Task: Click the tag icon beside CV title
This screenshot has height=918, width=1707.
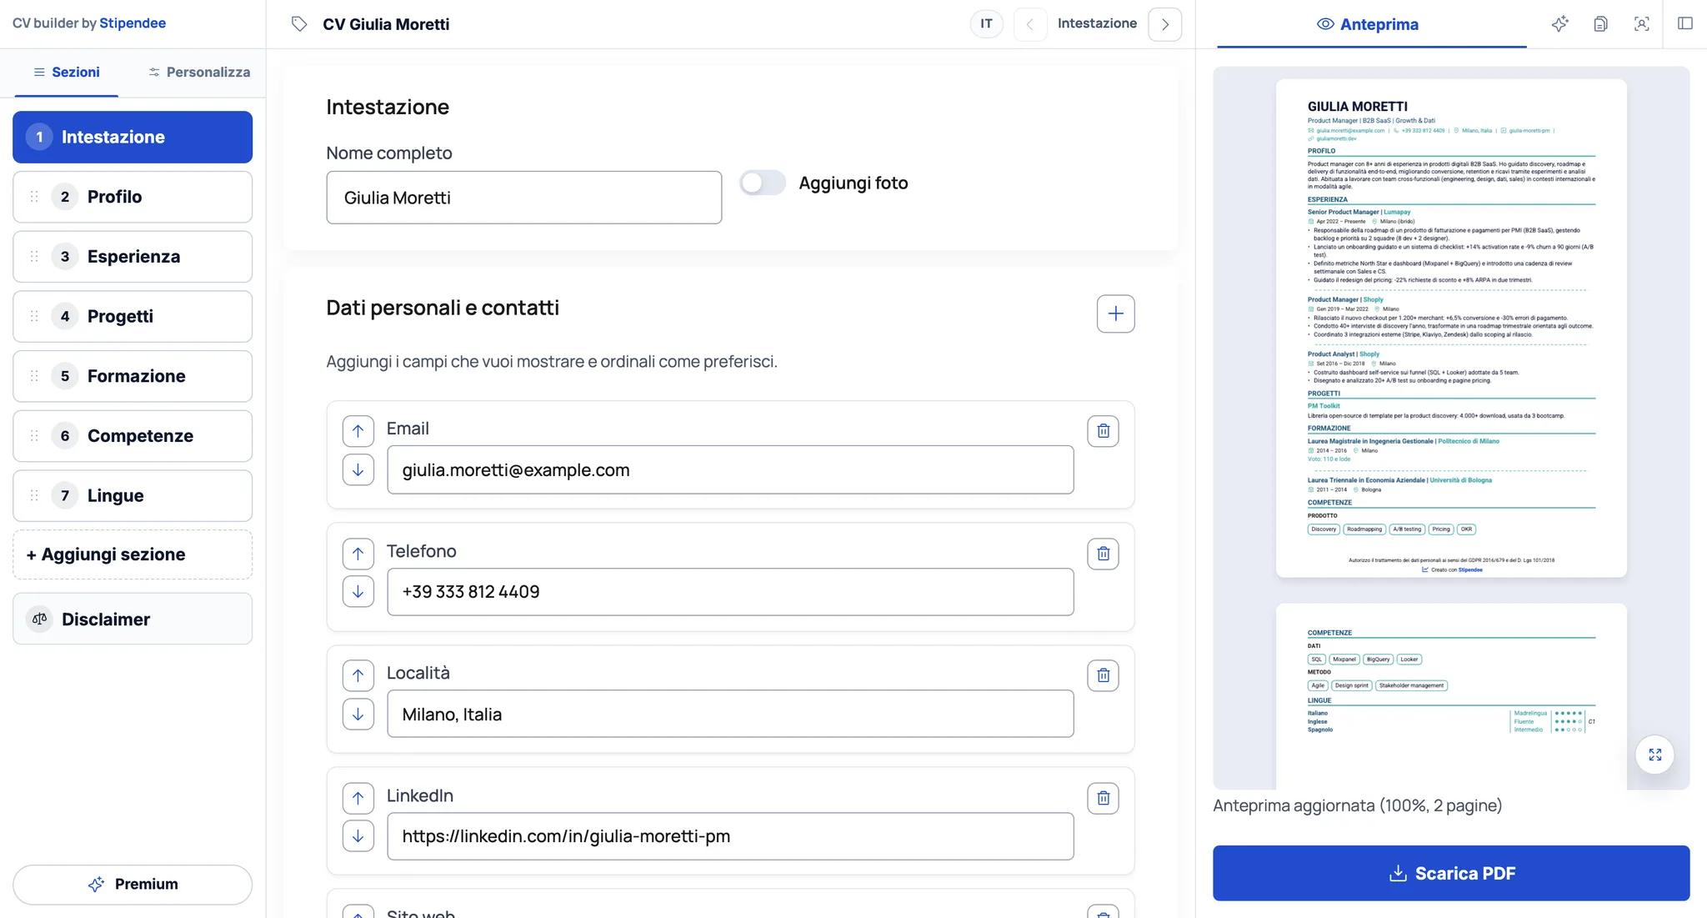Action: [299, 24]
